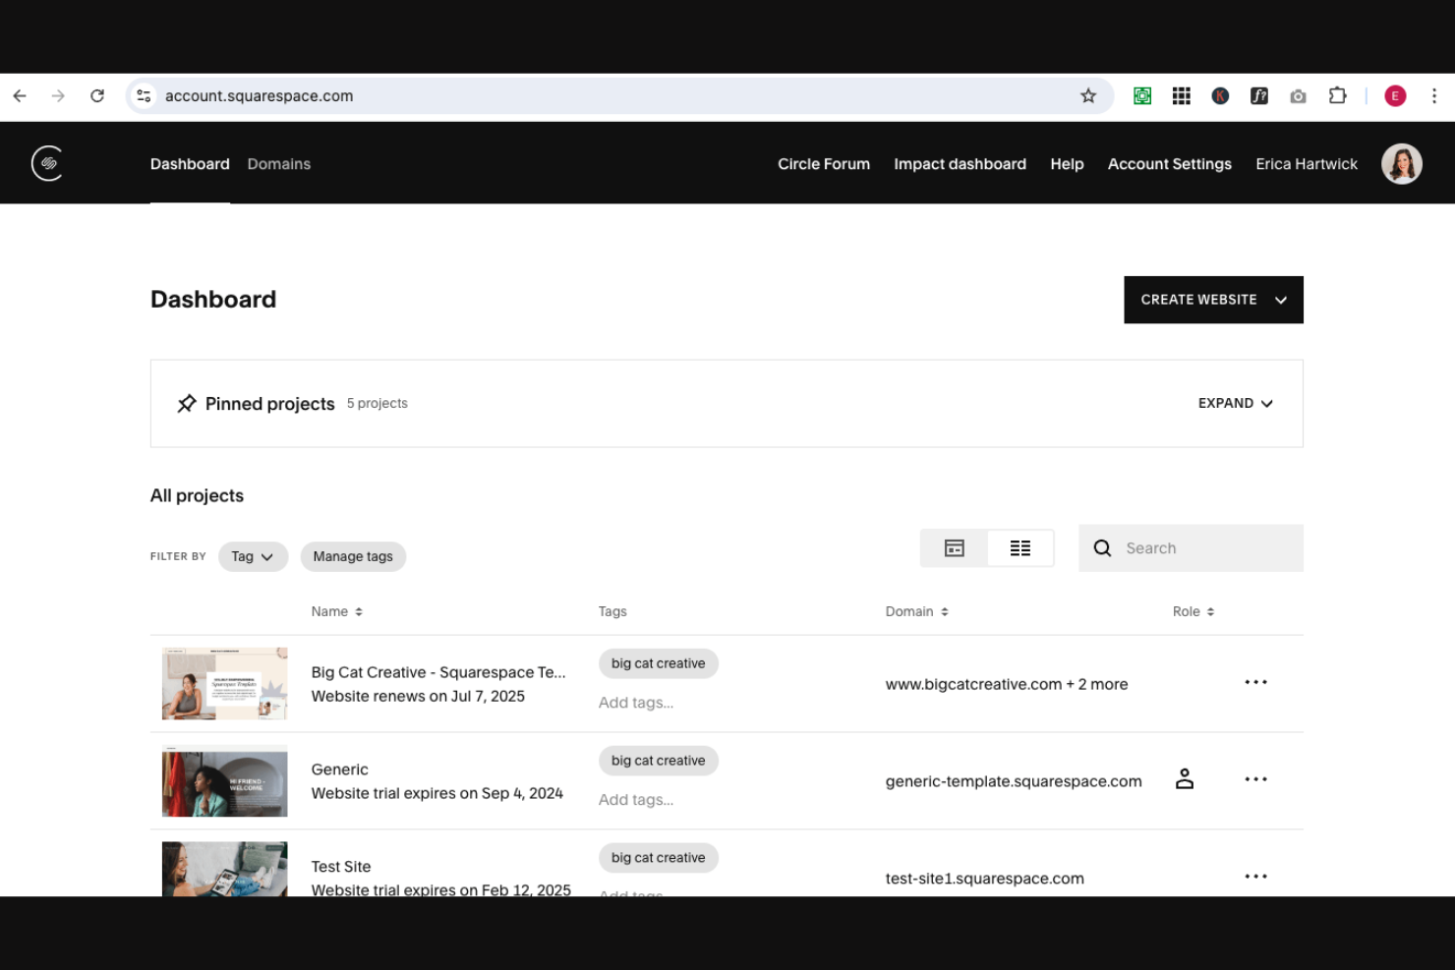Click the Squarespace logo icon
Image resolution: width=1455 pixels, height=970 pixels.
click(x=46, y=163)
